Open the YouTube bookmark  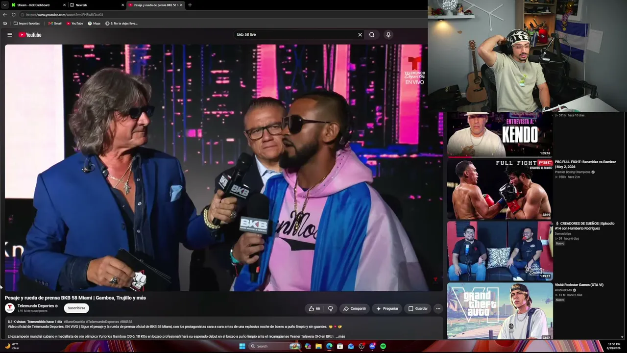click(x=75, y=24)
